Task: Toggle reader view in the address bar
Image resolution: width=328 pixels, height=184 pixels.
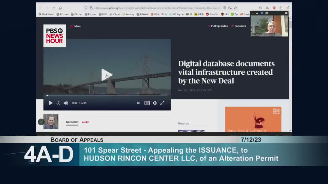Action: coord(225,8)
